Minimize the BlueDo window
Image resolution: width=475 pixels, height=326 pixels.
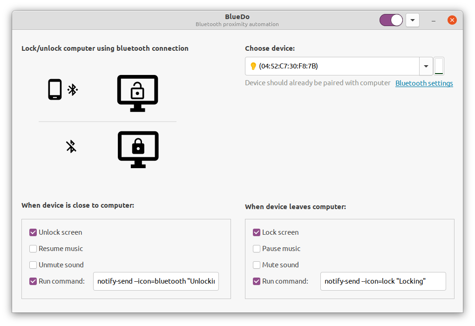click(434, 20)
